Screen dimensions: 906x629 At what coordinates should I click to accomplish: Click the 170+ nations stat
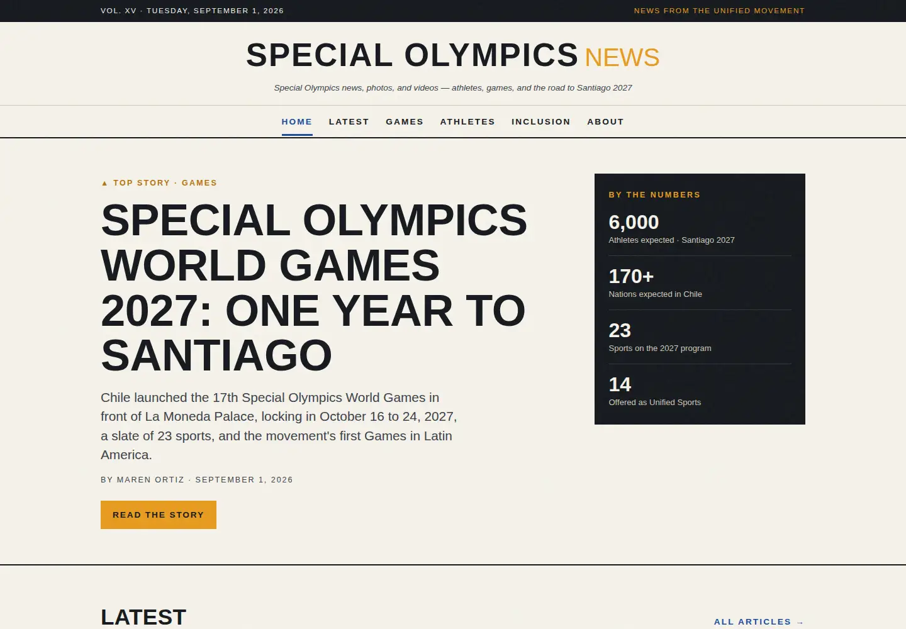700,283
